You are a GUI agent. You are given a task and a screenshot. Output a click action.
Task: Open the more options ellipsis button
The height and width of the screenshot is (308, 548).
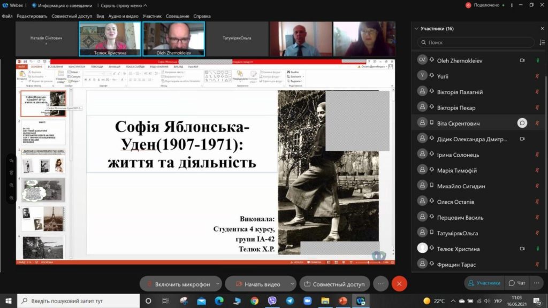[380, 284]
